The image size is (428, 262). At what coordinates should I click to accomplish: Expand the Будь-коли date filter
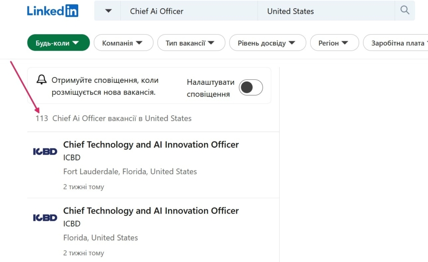click(58, 43)
